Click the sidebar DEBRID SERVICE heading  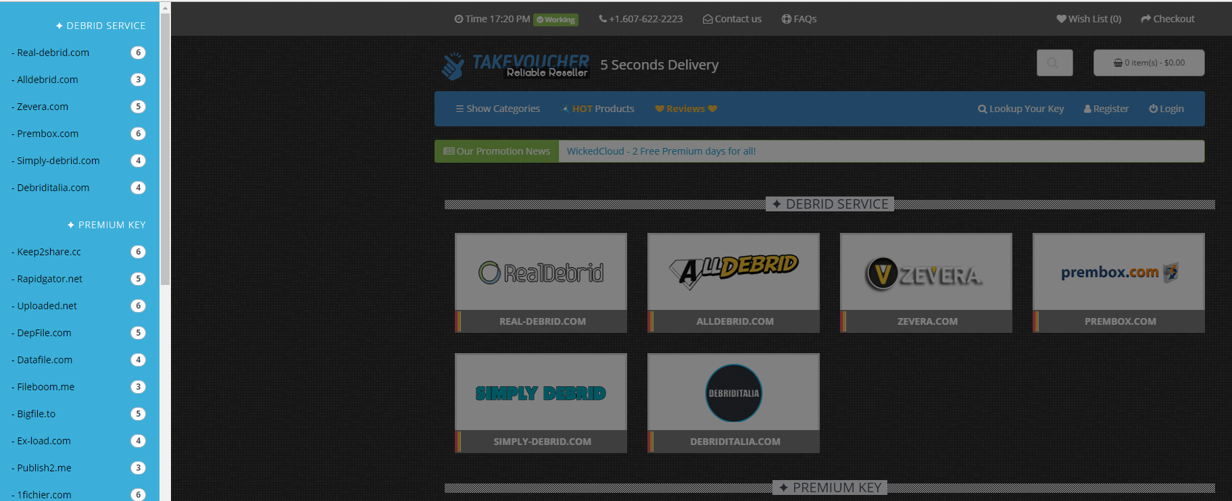(101, 26)
